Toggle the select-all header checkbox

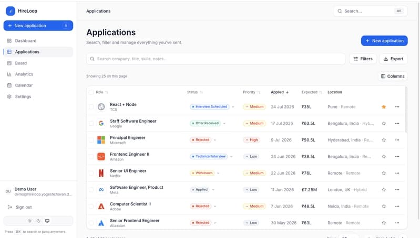click(x=91, y=92)
